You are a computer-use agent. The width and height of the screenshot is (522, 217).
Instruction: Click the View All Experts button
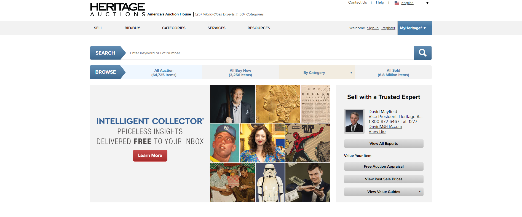tap(384, 143)
